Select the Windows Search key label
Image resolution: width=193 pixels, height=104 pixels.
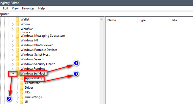(x=32, y=59)
